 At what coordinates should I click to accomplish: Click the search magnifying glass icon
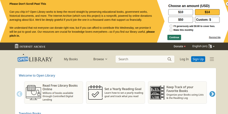tap(169, 59)
